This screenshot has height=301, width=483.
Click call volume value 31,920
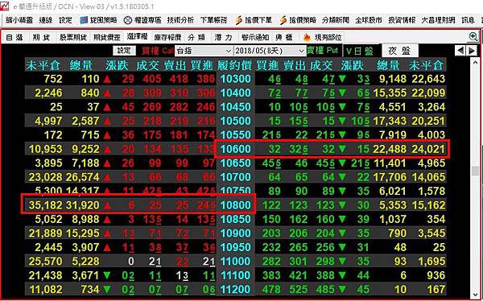[83, 205]
